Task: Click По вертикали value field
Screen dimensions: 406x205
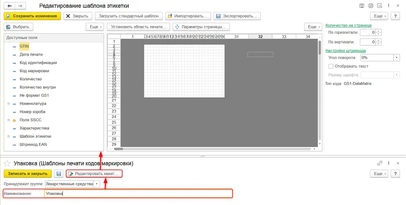Action: click(368, 42)
